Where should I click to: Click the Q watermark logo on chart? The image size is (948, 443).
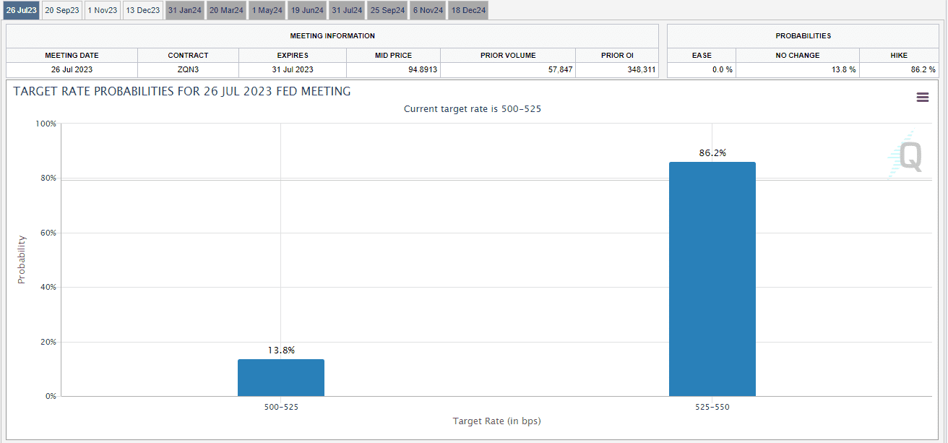click(x=907, y=156)
